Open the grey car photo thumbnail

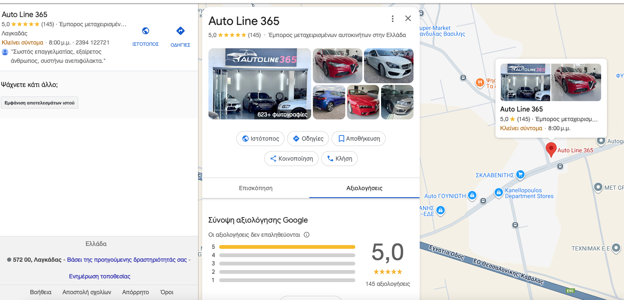coord(397,102)
